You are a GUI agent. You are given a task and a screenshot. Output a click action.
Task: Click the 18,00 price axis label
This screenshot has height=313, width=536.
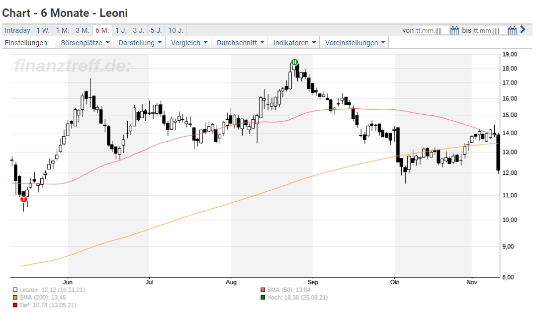point(510,69)
